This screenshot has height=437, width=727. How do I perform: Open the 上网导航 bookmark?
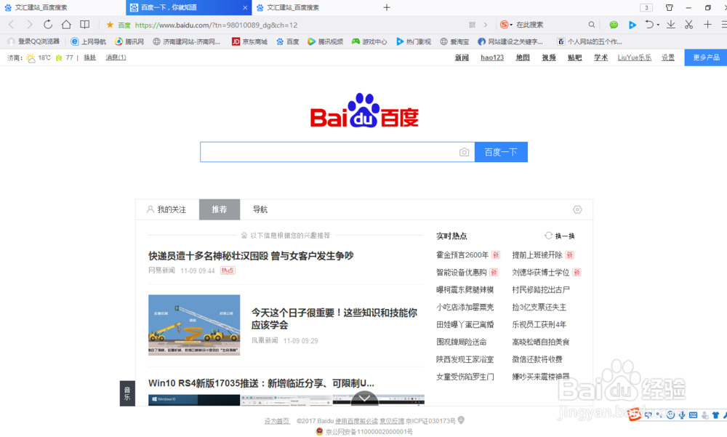[88, 41]
